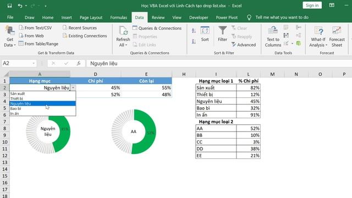352x198 pixels.
Task: Click cell showing 82% for Sản xuất
Action: [x=248, y=88]
